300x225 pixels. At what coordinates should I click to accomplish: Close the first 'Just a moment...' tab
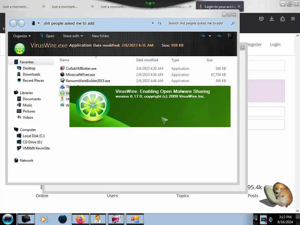[44, 6]
